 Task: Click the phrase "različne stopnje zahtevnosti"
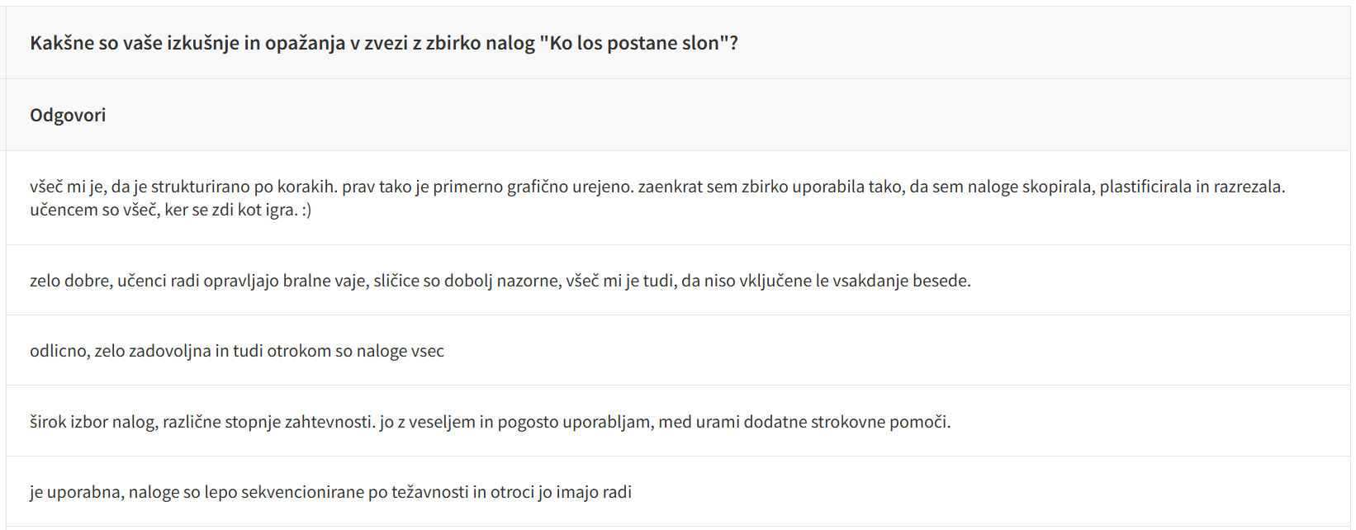[268, 422]
